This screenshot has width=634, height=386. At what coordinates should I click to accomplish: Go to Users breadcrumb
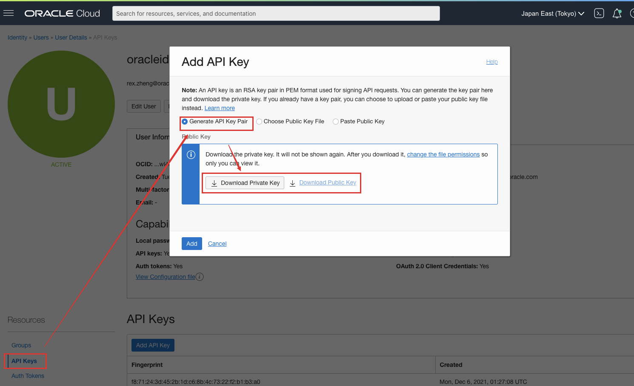(41, 37)
